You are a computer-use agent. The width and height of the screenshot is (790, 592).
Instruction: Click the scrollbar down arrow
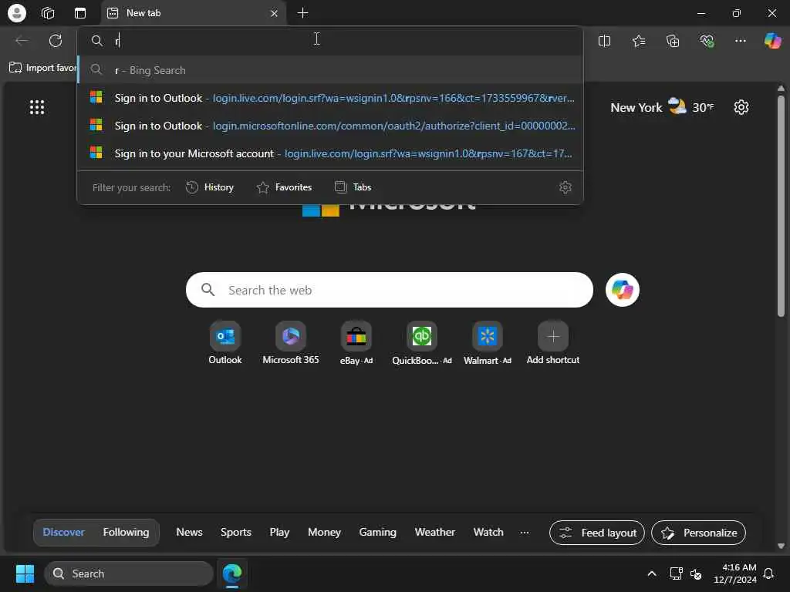point(781,546)
